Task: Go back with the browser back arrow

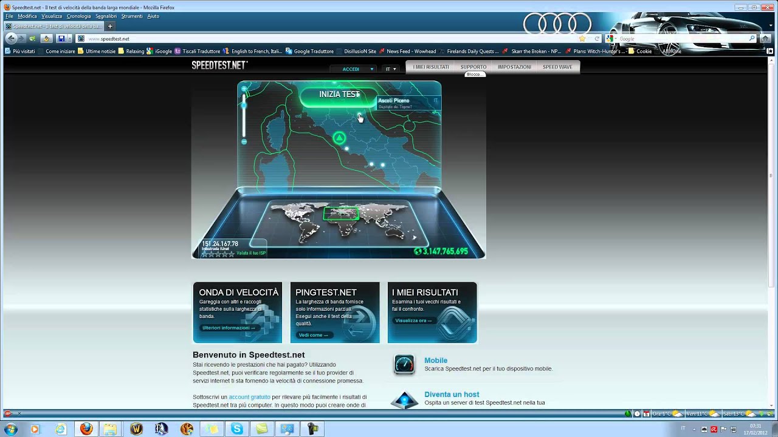Action: pyautogui.click(x=11, y=38)
